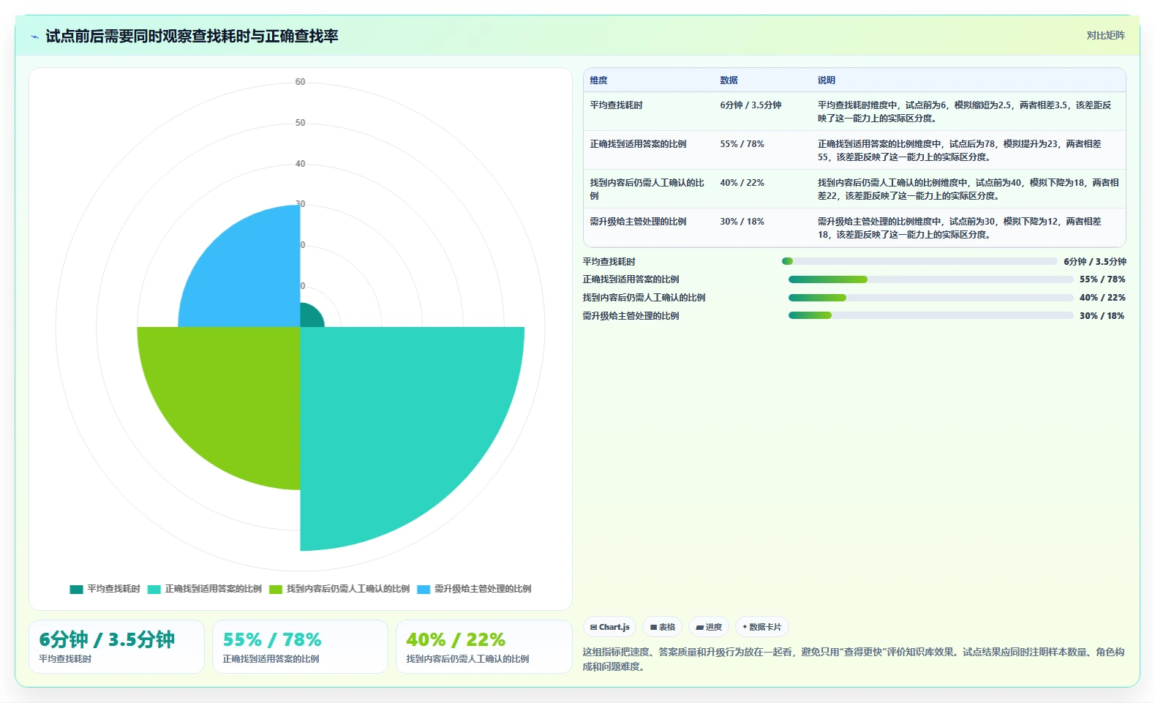This screenshot has width=1155, height=703.
Task: Click the icon in the 表格 chip
Action: pyautogui.click(x=654, y=627)
